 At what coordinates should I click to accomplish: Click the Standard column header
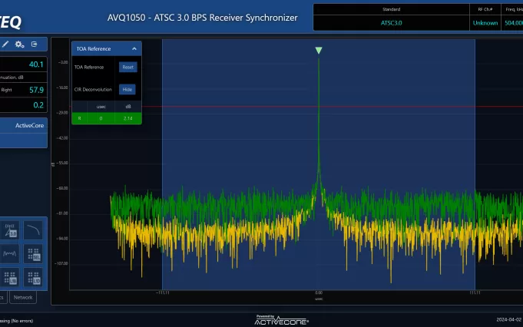[391, 9]
